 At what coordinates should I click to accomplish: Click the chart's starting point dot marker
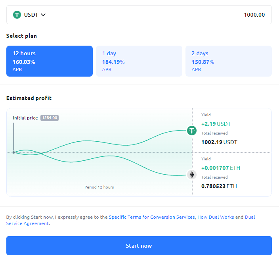click(13, 152)
